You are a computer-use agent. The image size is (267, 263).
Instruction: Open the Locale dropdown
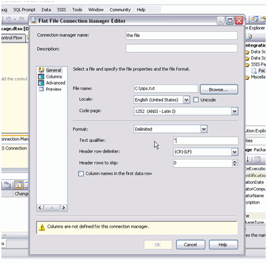tap(187, 99)
